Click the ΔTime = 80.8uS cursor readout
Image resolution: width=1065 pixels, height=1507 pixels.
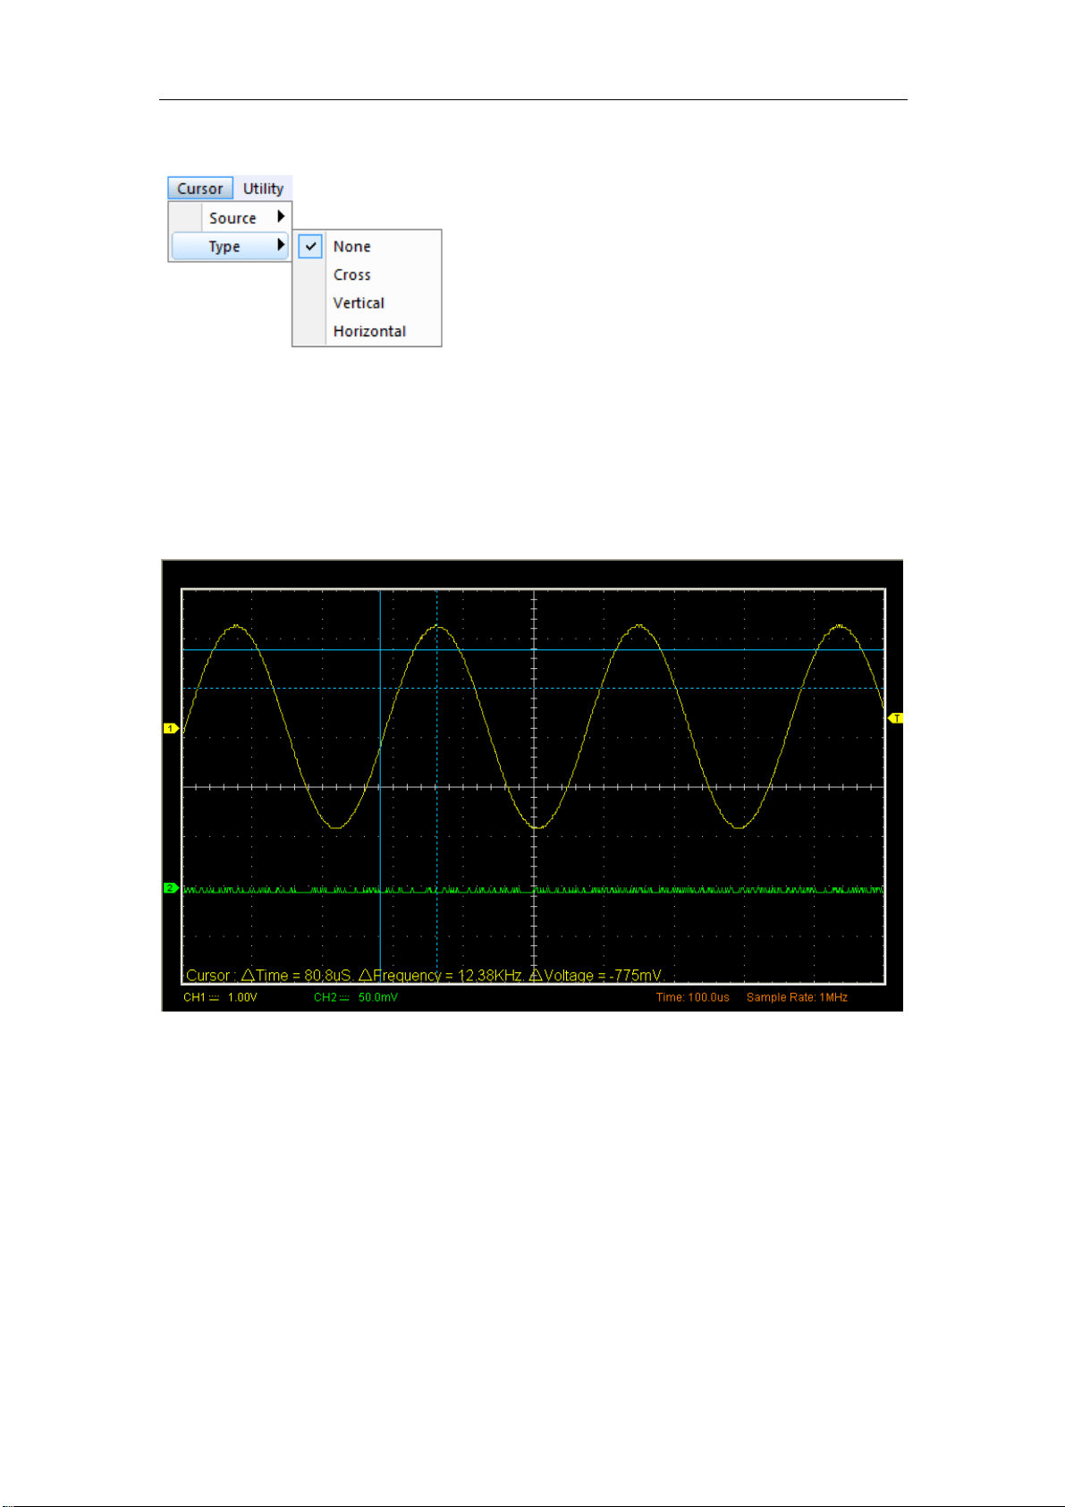pyautogui.click(x=296, y=976)
